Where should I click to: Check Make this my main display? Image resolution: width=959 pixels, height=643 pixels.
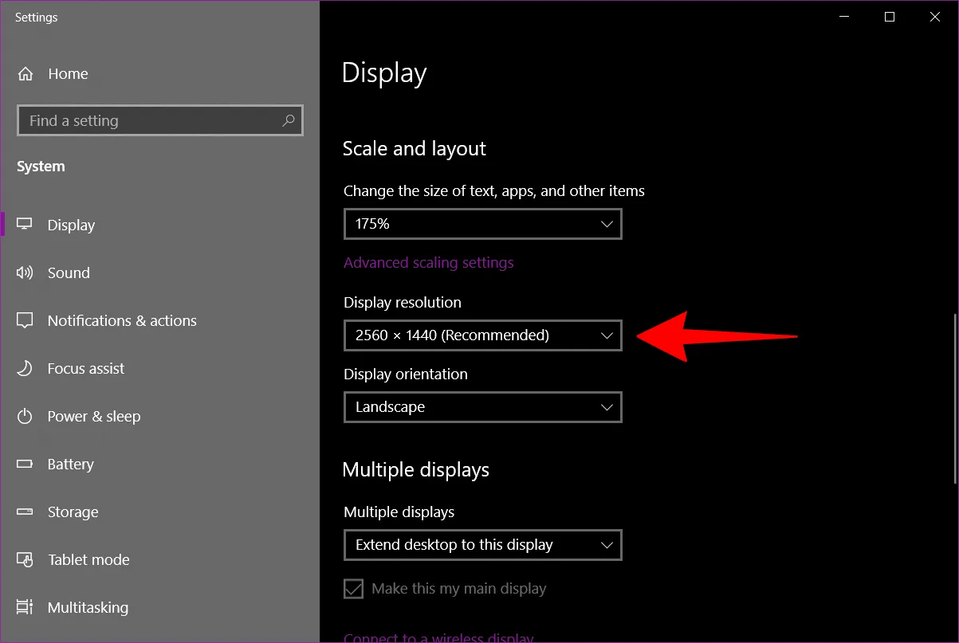353,588
